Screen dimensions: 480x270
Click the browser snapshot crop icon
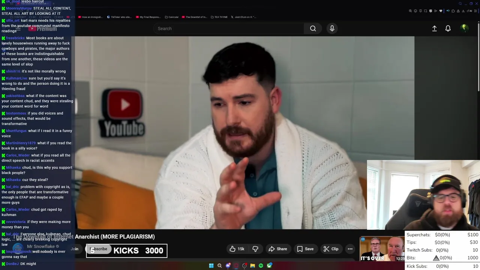(426, 11)
